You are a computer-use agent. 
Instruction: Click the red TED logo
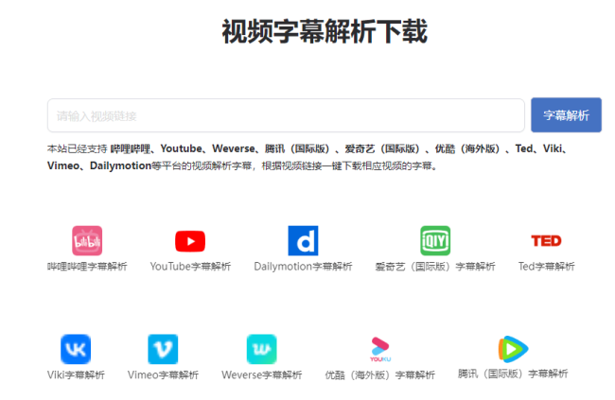click(546, 241)
